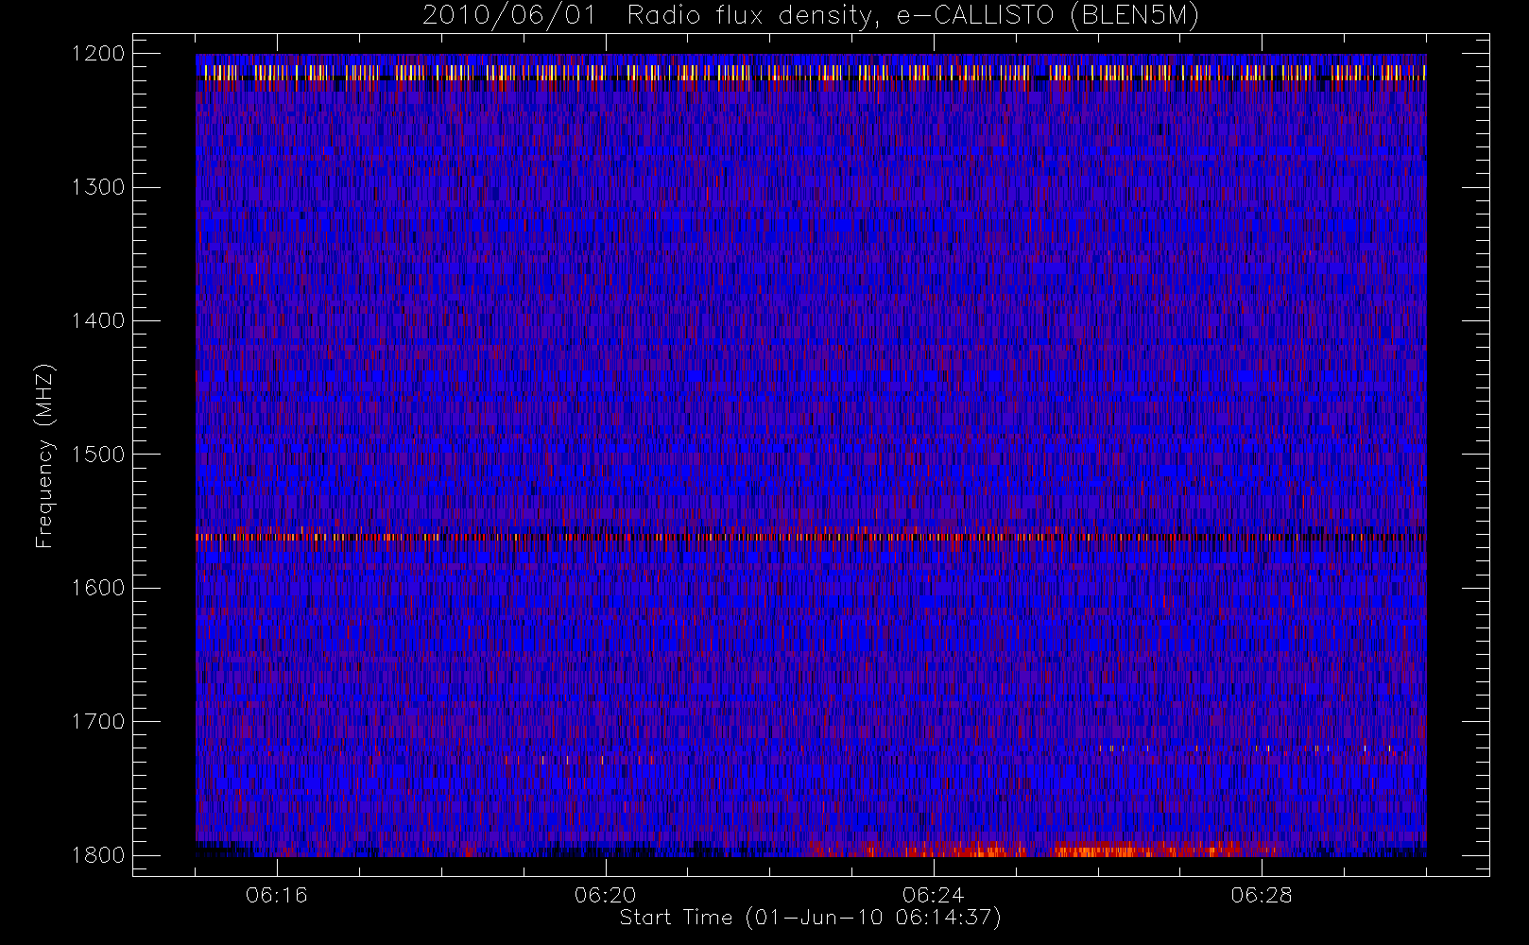Screen dimensions: 1529x945
Task: Click the 06:24 time tick label
Action: click(x=933, y=895)
